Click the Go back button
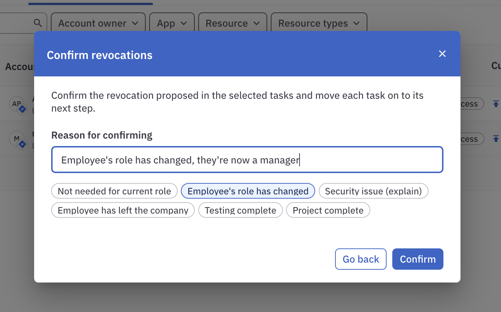The height and width of the screenshot is (312, 501). point(361,259)
